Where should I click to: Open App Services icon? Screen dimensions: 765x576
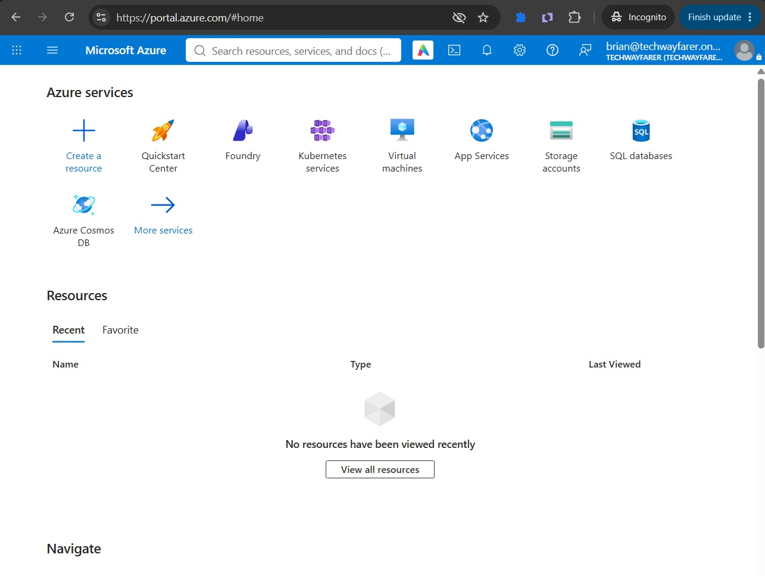482,130
